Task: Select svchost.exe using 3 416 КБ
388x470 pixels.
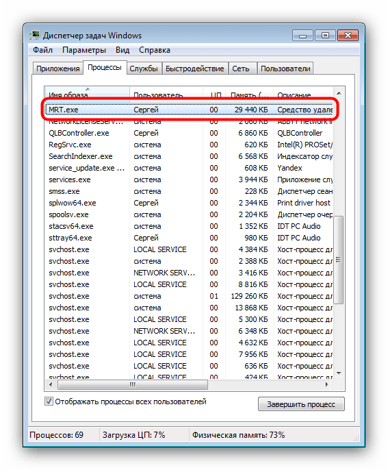Action: [x=189, y=273]
